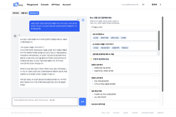Click the 기업 성과 증가 tag

pos(105,48)
